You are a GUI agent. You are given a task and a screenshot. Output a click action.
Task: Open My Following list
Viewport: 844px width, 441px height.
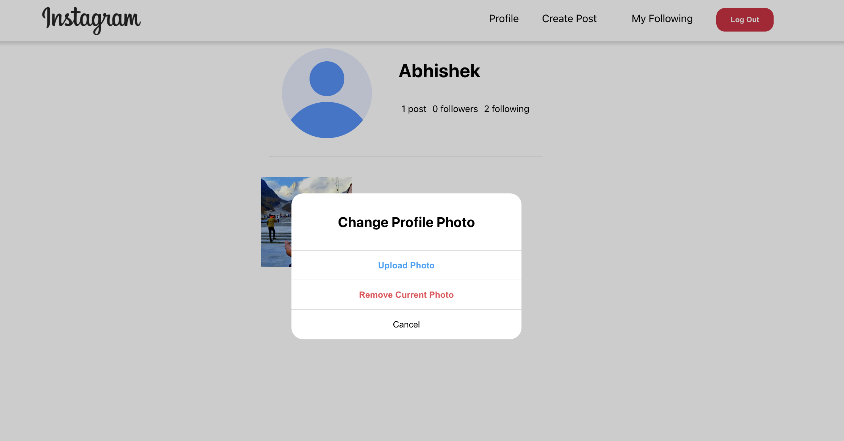click(x=661, y=18)
